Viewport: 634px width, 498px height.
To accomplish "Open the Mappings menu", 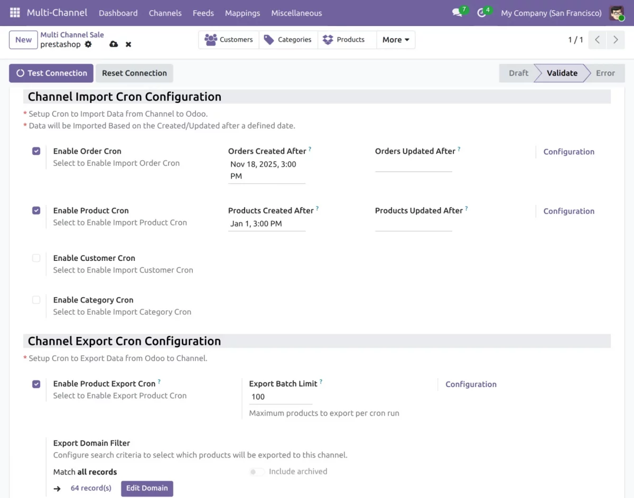I will click(x=243, y=13).
